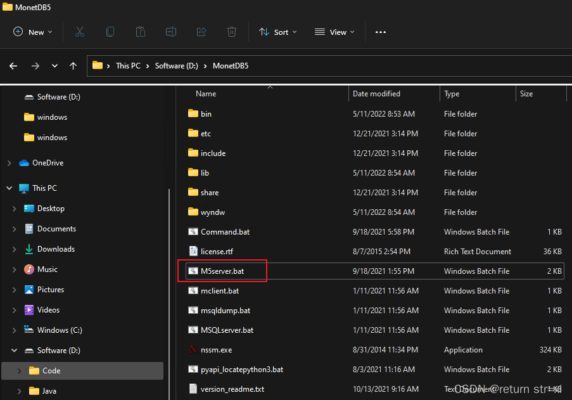Expand the Downloads tree node
The height and width of the screenshot is (400, 572).
14,249
